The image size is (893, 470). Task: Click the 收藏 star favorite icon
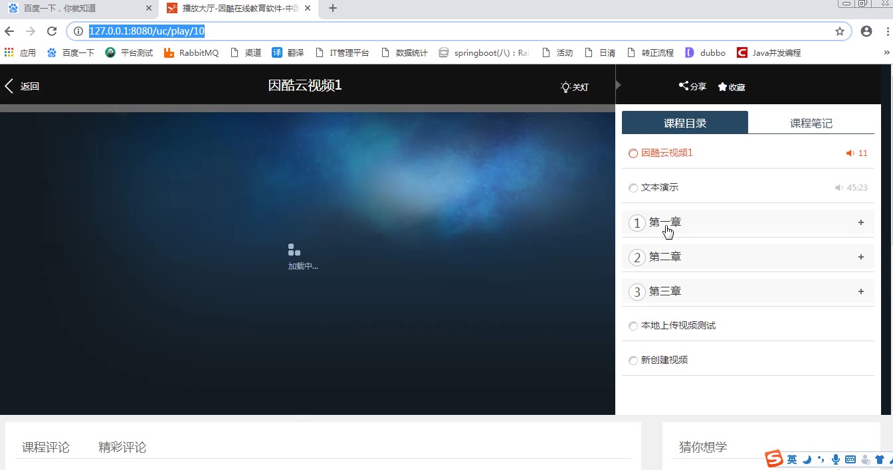pos(722,87)
